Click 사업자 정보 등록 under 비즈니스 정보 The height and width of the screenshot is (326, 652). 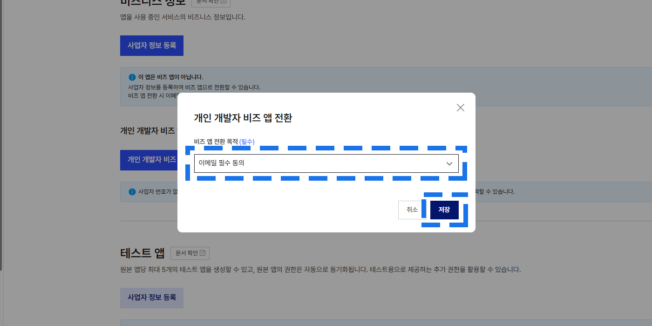(x=152, y=46)
